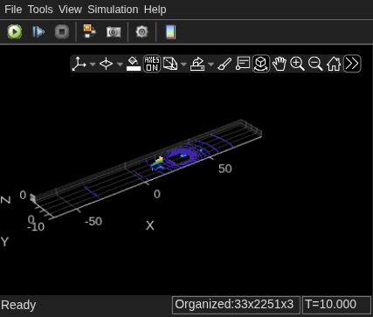Click the axes projection cube icon
The image size is (373, 317).
coord(170,64)
